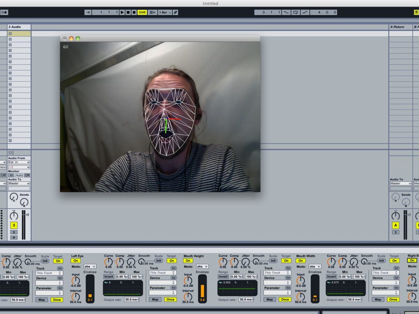Select the A Return track header
This screenshot has width=419, height=314.
(400, 27)
